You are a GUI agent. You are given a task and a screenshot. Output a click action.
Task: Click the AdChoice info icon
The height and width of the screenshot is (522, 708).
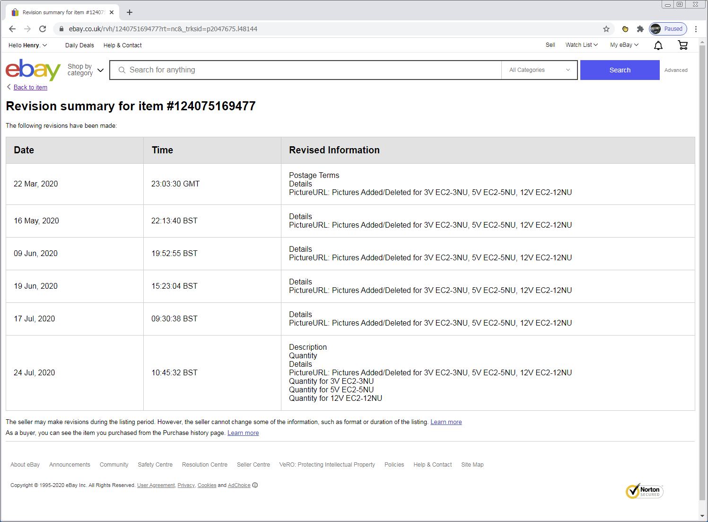pos(255,485)
